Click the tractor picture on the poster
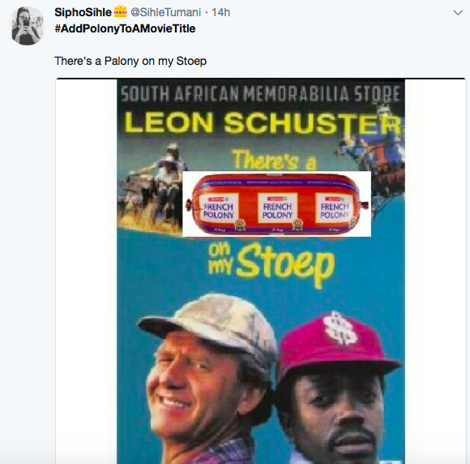This screenshot has height=464, width=470. pyautogui.click(x=149, y=186)
